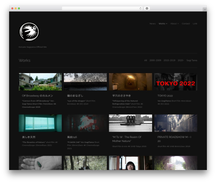Open the 'PRIVATE ROADSHOW M・I 20' title

[174, 139]
